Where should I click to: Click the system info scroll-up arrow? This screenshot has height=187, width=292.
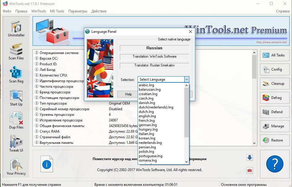pyautogui.click(x=254, y=53)
